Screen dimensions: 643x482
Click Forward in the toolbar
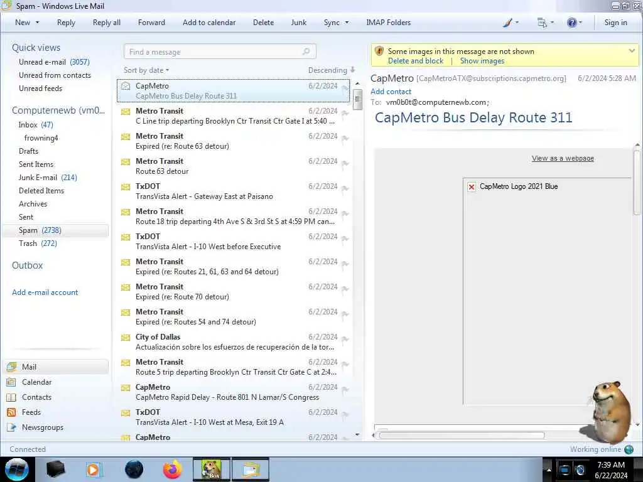pos(151,23)
